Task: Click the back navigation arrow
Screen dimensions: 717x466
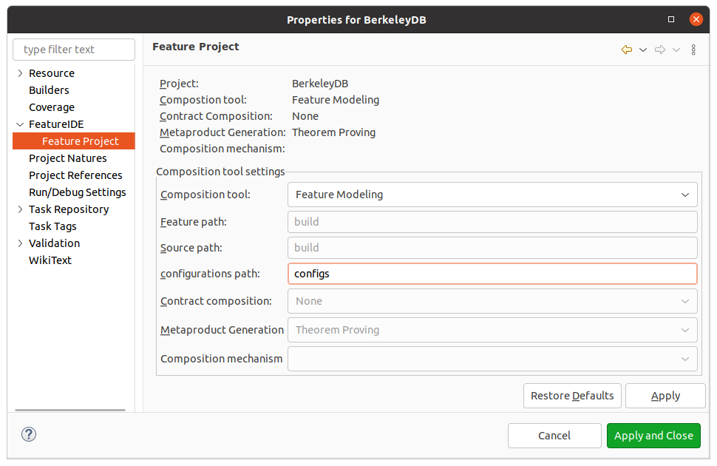Action: pos(626,50)
